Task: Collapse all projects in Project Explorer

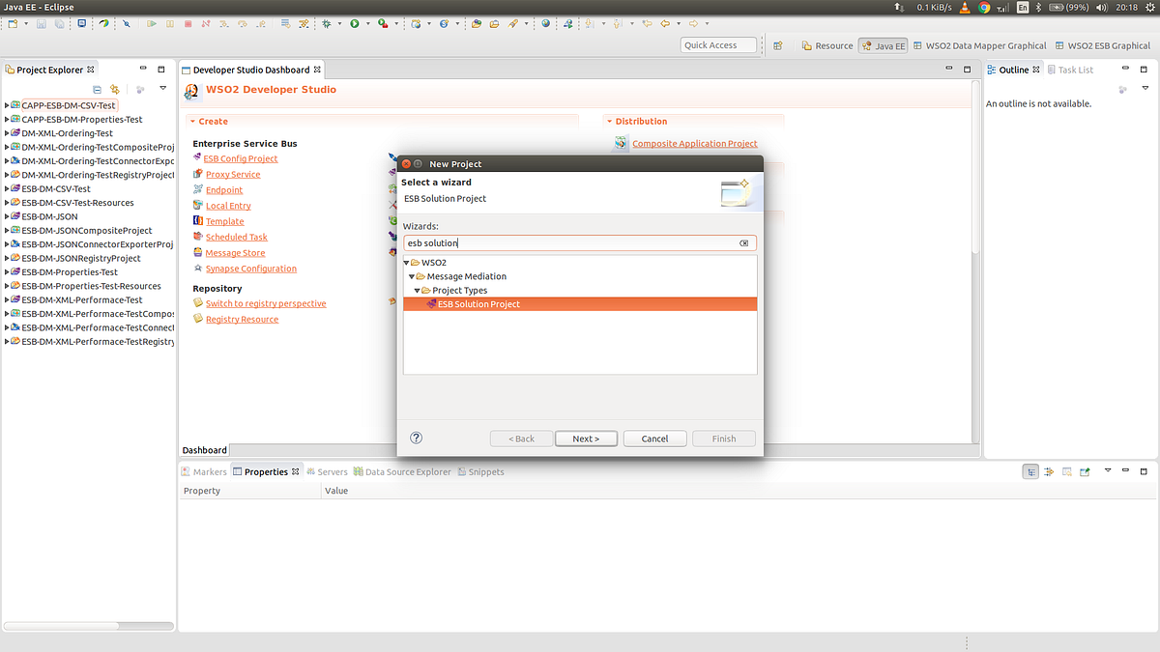Action: 97,88
